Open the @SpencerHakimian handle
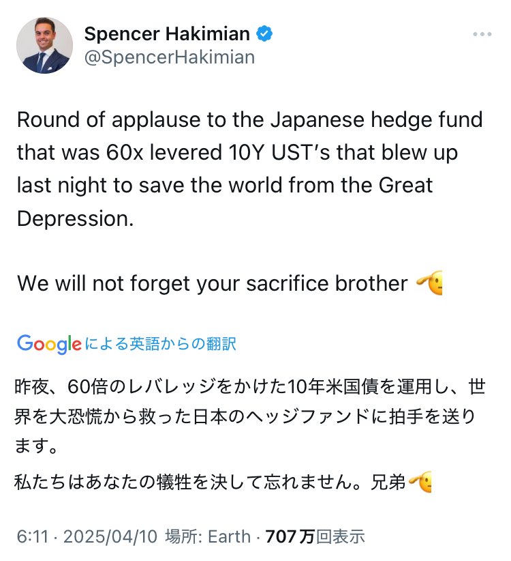This screenshot has height=561, width=511. point(169,57)
